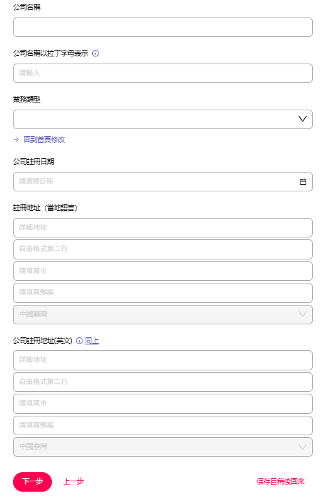Go back with 上一步

pyautogui.click(x=73, y=481)
